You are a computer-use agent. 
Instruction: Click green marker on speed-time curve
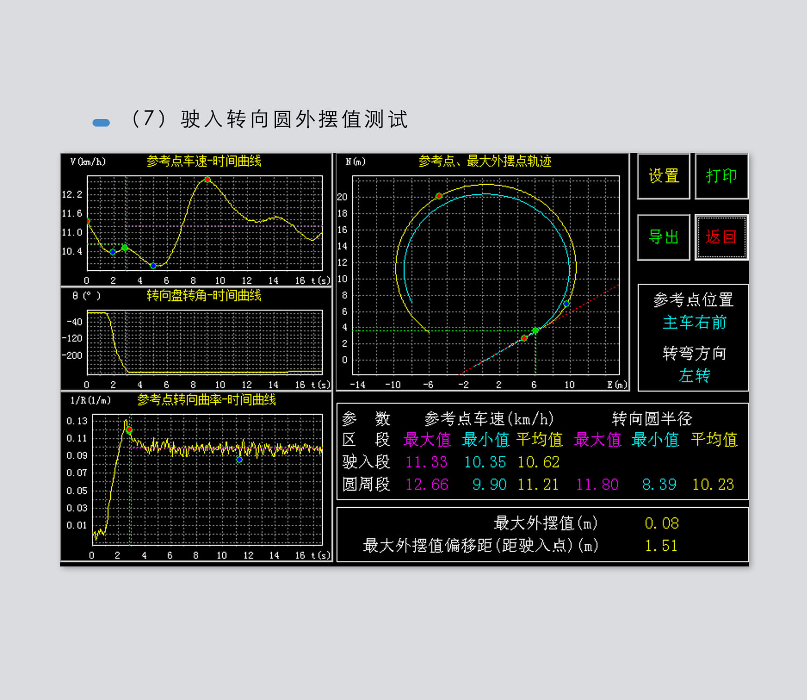pyautogui.click(x=125, y=248)
